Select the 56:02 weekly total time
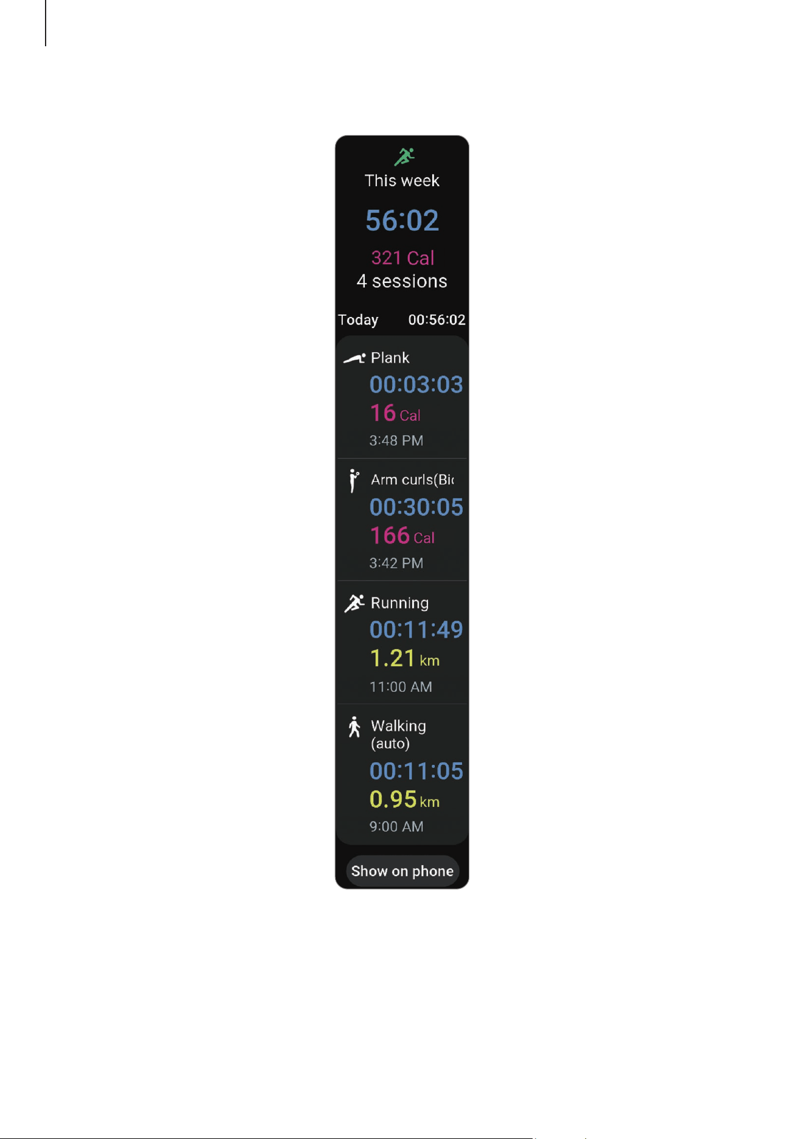805x1139 pixels. (402, 220)
